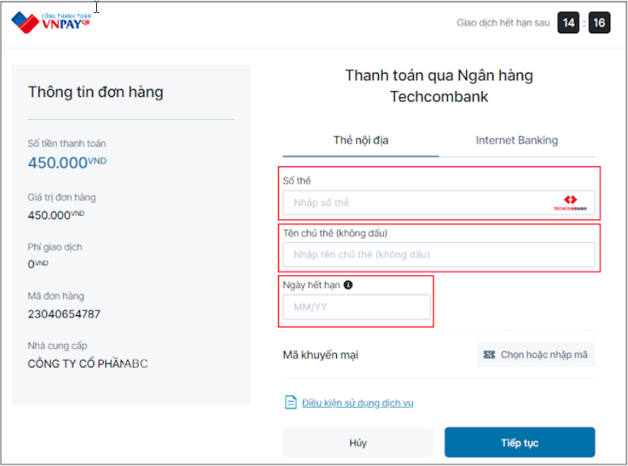Switch to the Internet Banking tab
The width and height of the screenshot is (628, 466).
coord(517,140)
